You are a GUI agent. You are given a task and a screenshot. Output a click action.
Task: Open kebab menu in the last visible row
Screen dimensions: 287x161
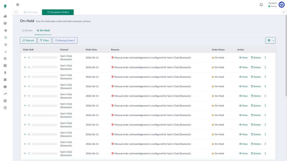(x=265, y=153)
